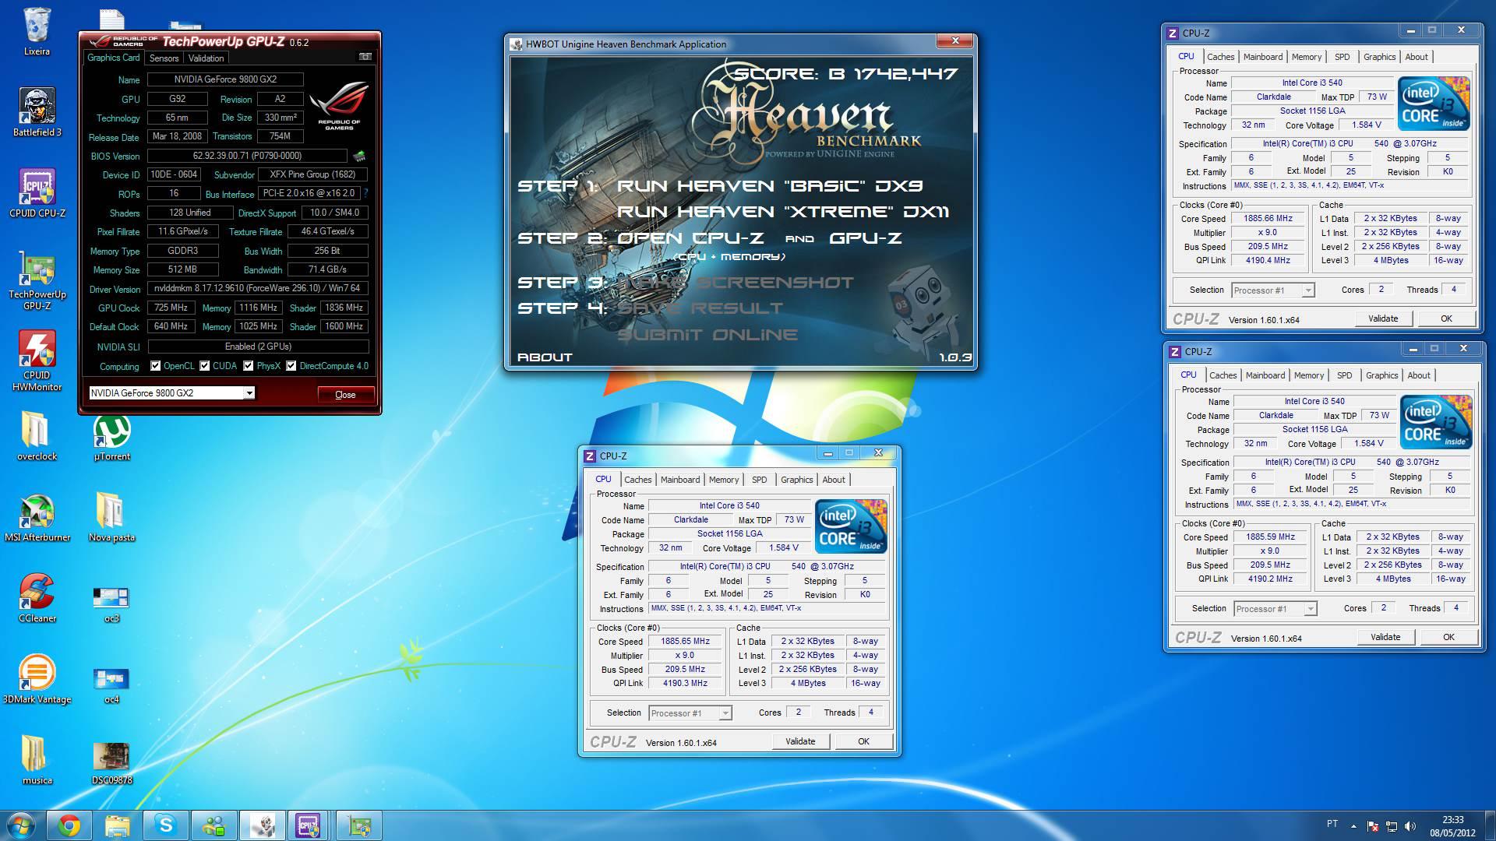Open Graphics tab in top-right CPU-Z window
1496x841 pixels.
pos(1379,57)
